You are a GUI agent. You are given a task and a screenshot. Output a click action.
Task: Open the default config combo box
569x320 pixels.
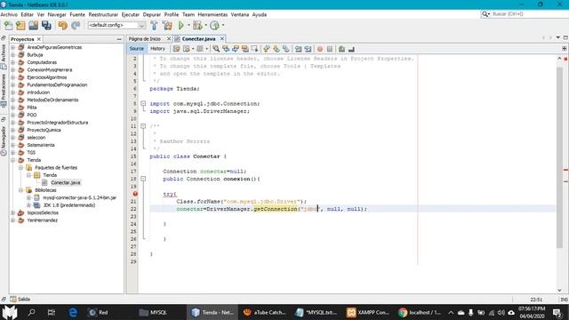point(116,26)
